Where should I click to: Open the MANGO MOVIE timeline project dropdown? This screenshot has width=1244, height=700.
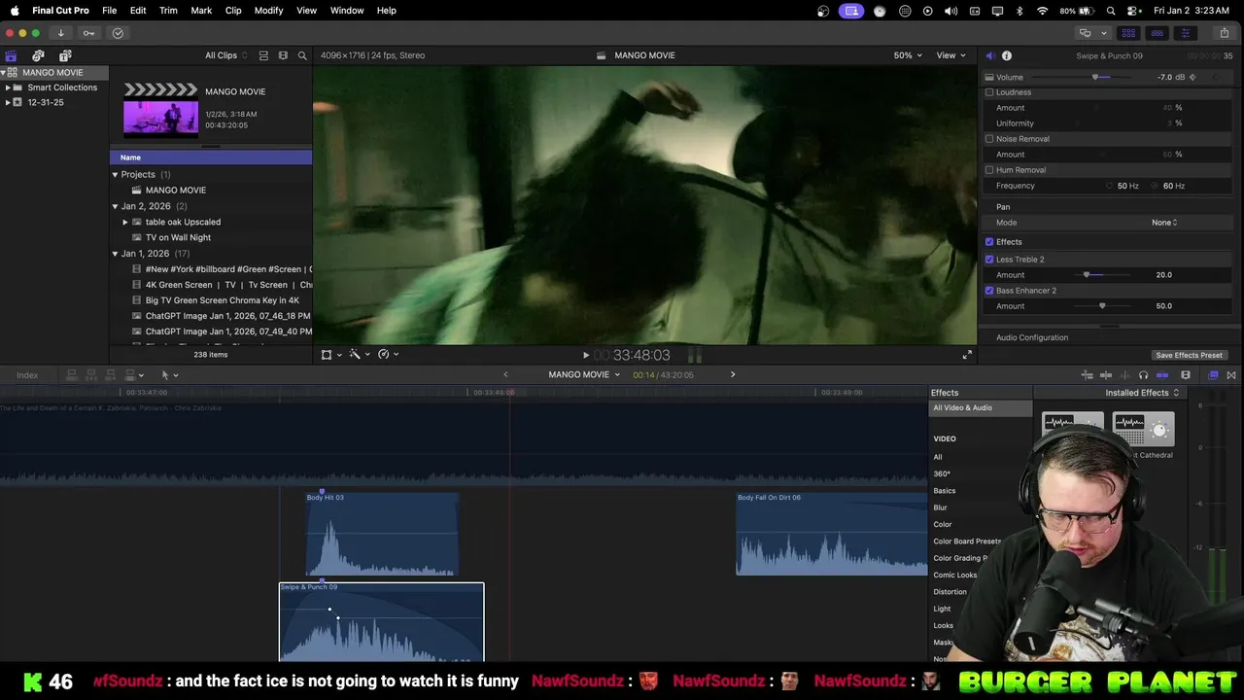(x=584, y=374)
